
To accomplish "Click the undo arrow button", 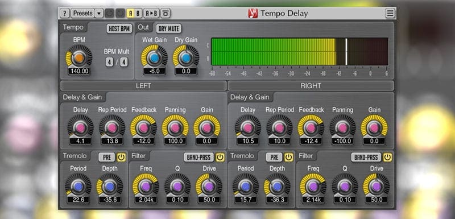I will pyautogui.click(x=109, y=13).
